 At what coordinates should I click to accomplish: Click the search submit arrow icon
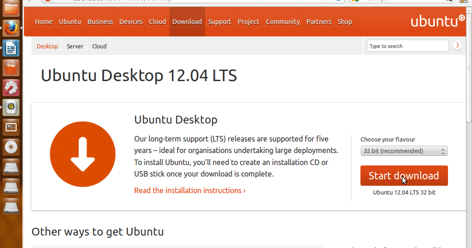[457, 45]
